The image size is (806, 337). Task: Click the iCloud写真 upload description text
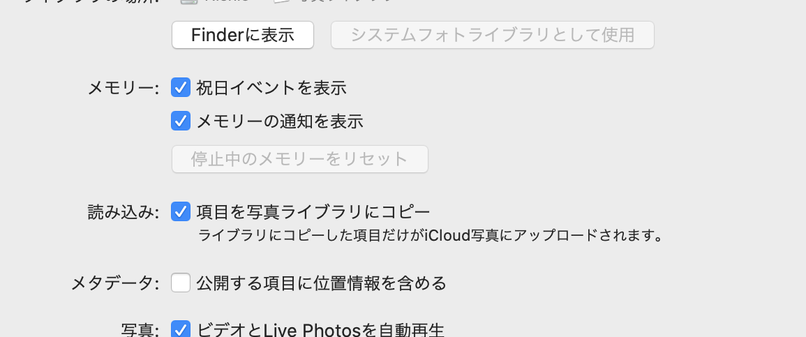[x=430, y=236]
